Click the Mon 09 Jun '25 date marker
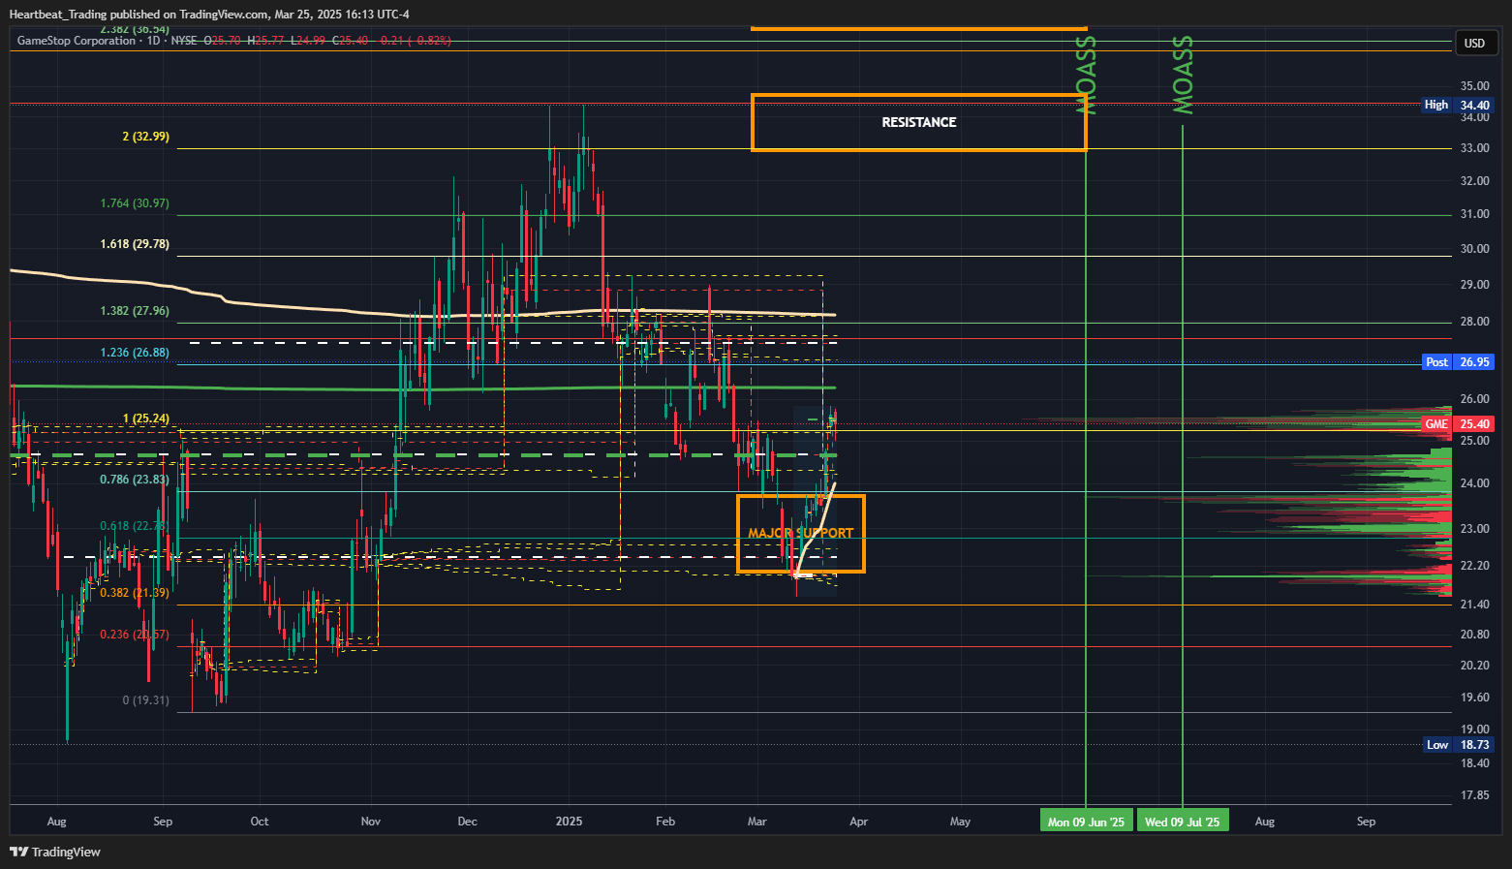Viewport: 1512px width, 869px height. [1086, 822]
